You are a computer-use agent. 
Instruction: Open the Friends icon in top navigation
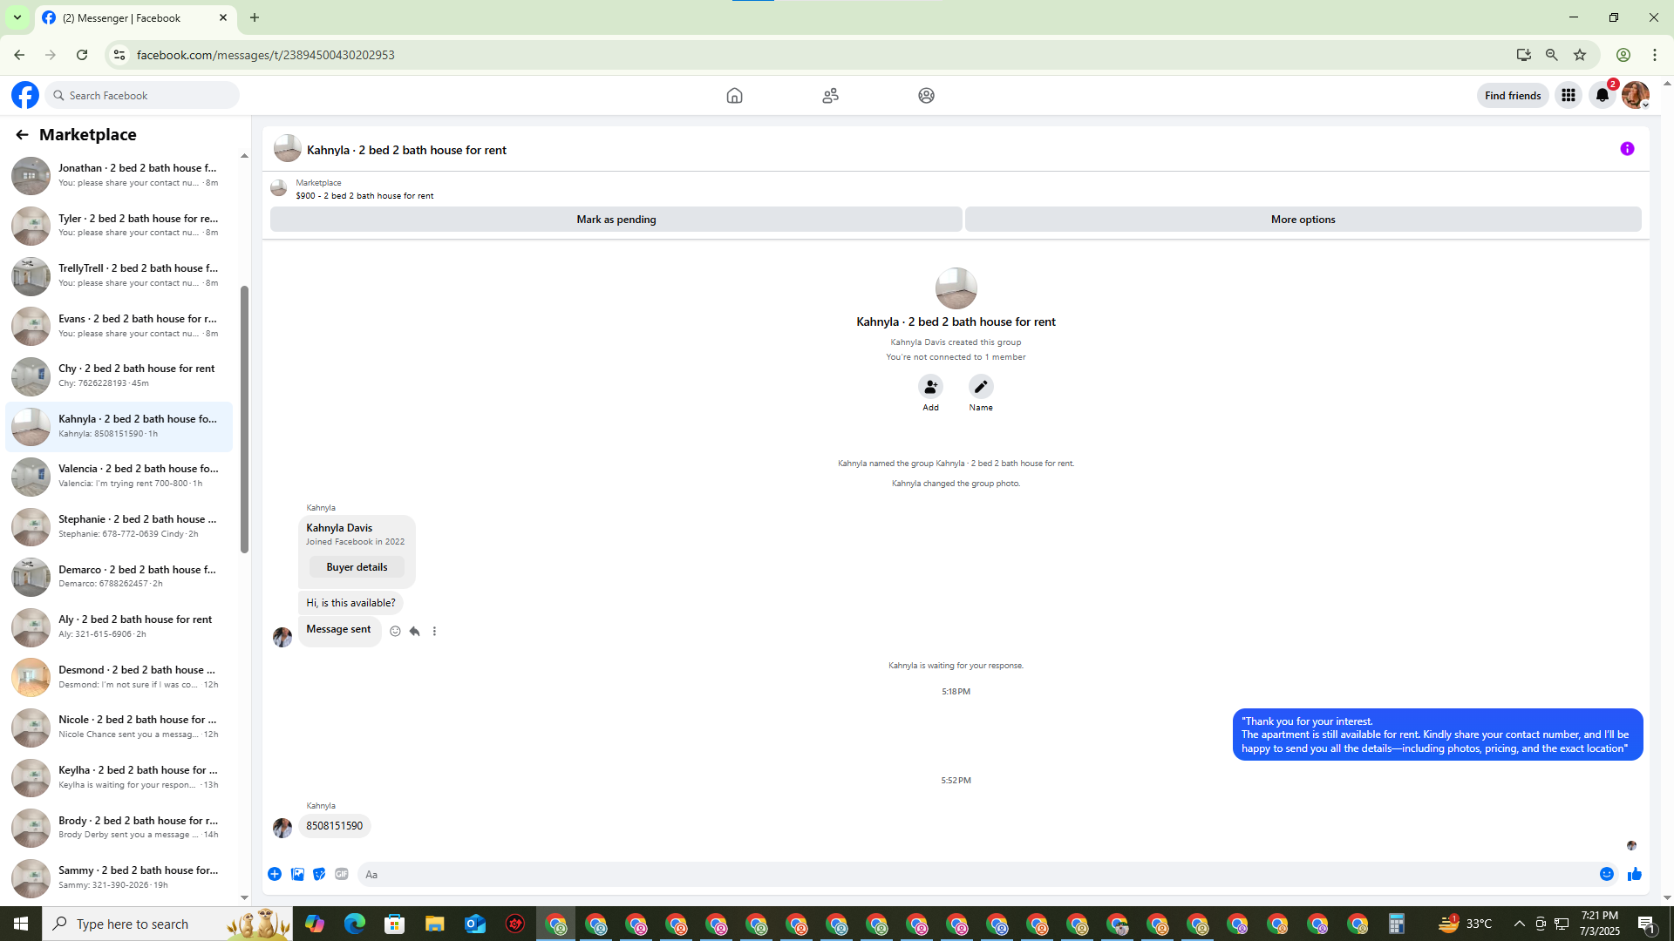pos(830,96)
